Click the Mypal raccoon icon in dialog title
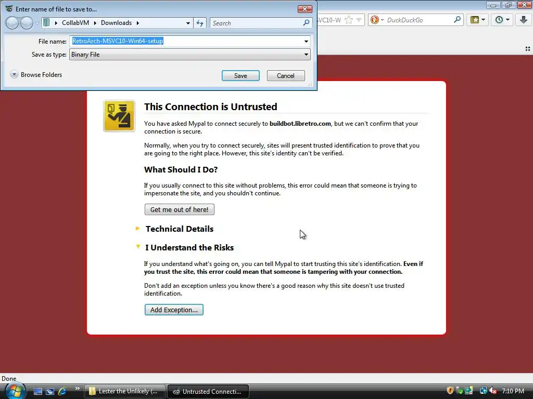The image size is (533, 399). [9, 9]
